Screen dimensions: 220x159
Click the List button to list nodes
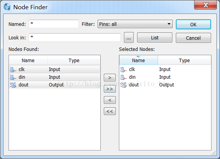[155, 37]
